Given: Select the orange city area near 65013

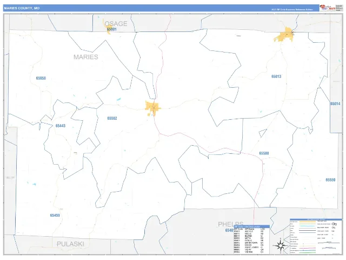Looking at the screenshot, I should (285, 35).
